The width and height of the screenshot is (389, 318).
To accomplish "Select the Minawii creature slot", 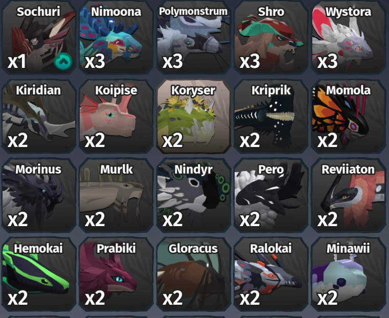I will pos(348,274).
